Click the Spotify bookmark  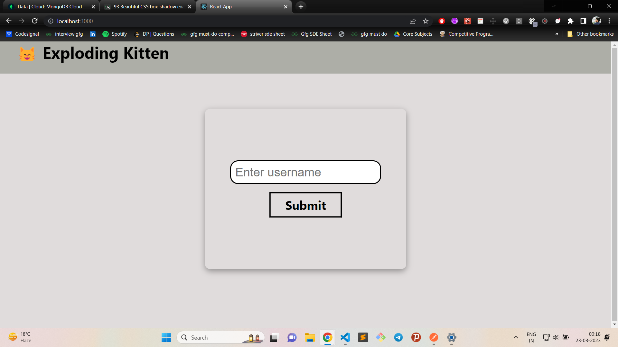115,34
